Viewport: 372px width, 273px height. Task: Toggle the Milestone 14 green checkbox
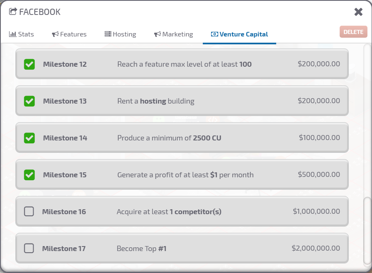pos(29,138)
